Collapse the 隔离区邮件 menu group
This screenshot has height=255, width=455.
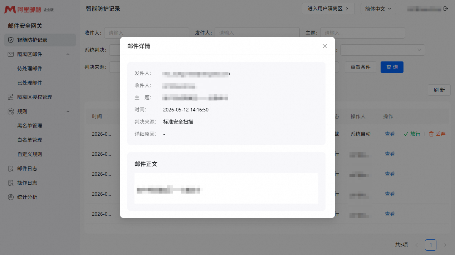click(68, 54)
